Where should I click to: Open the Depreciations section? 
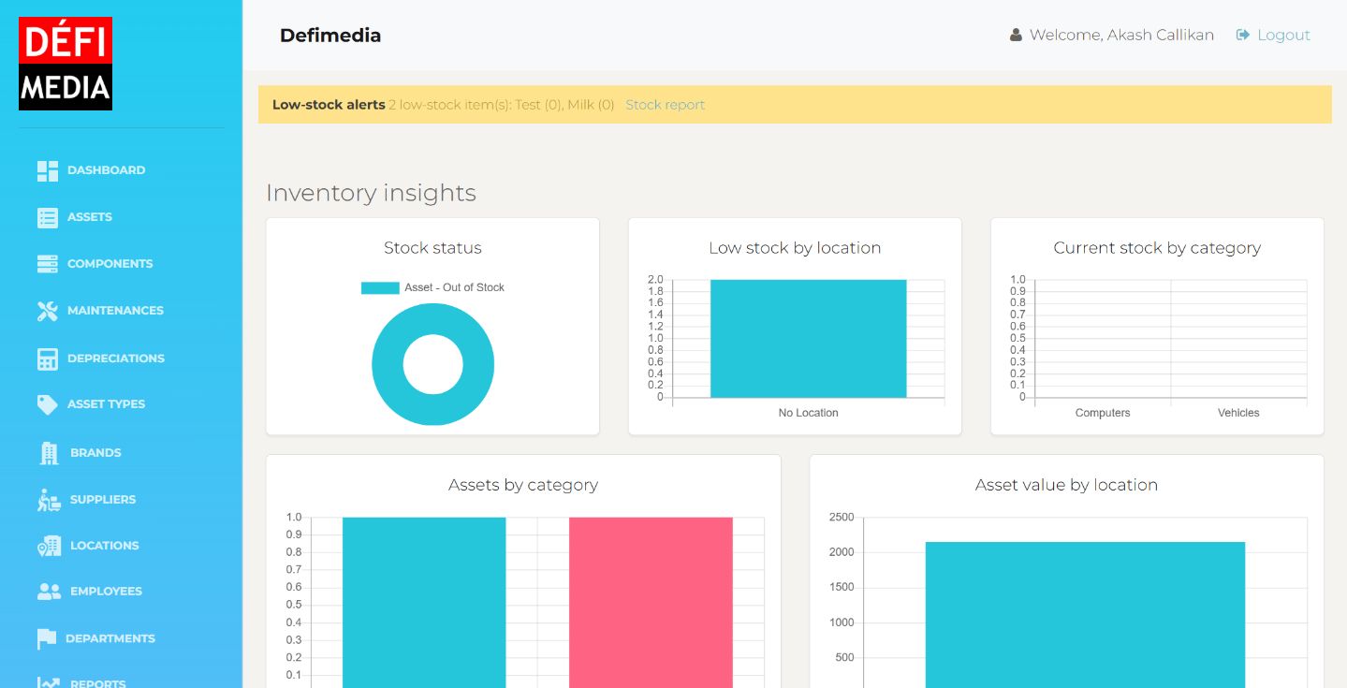[x=115, y=359]
